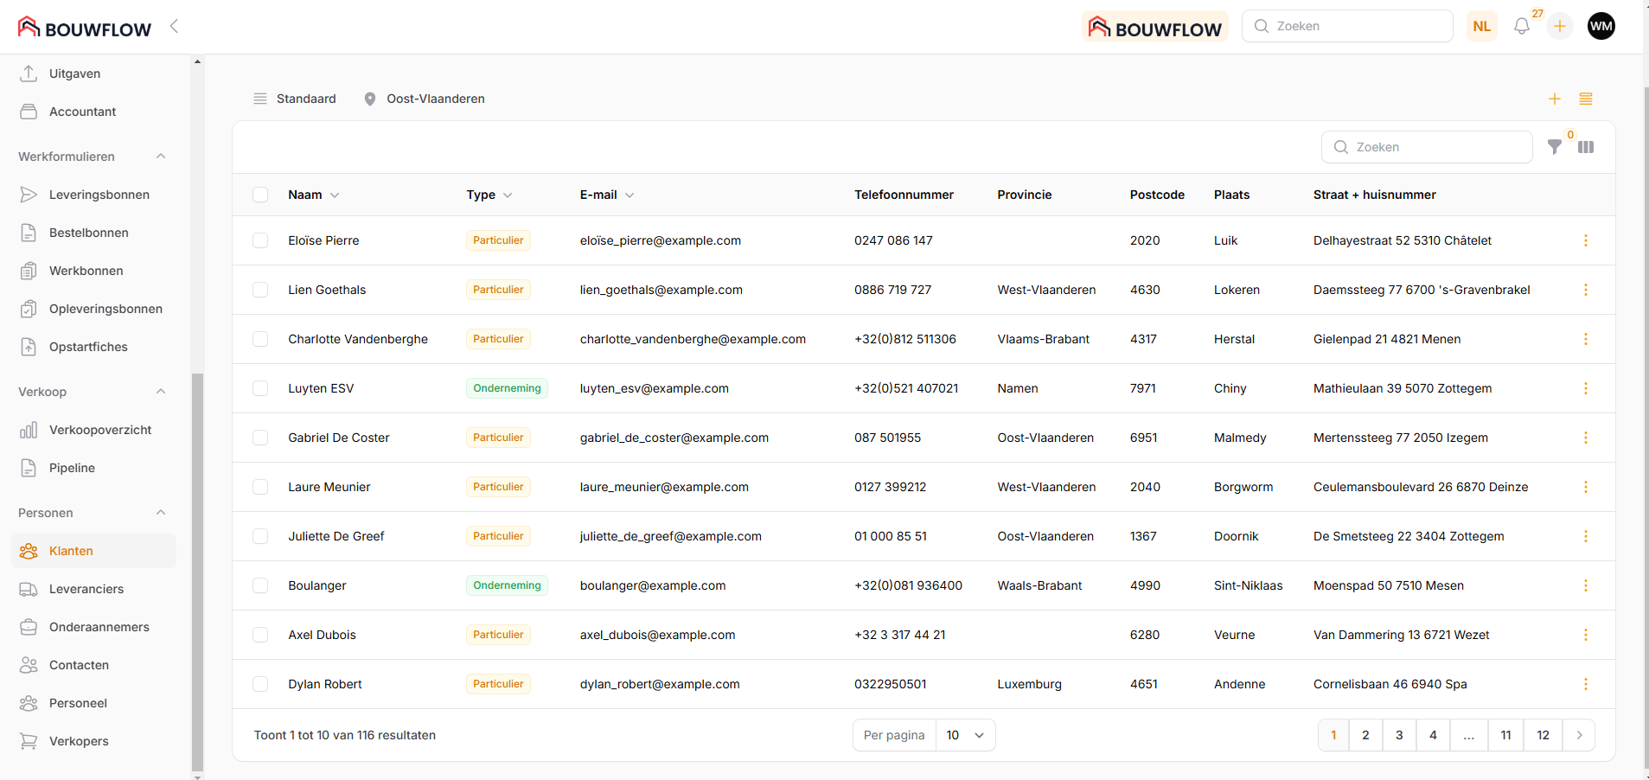Click the orange plus above the table

(1554, 99)
